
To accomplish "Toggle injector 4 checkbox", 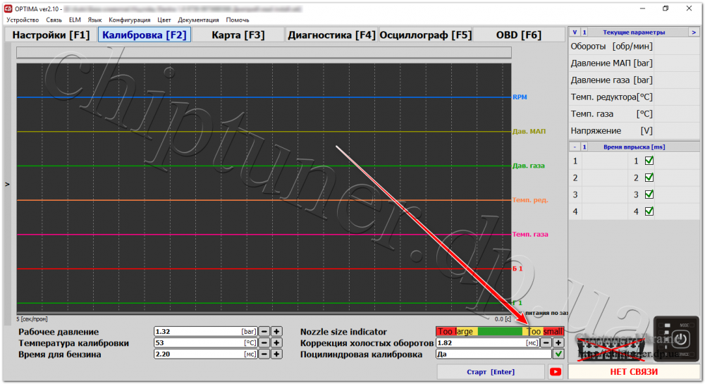I will coord(649,211).
